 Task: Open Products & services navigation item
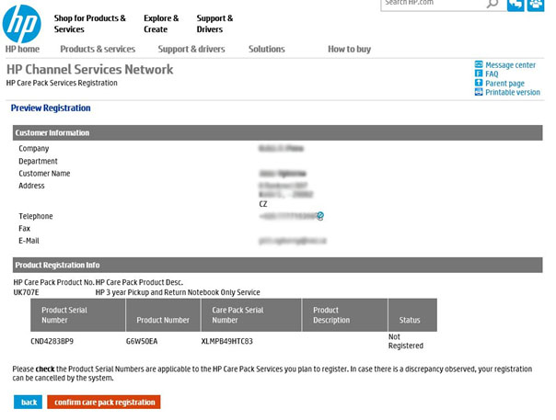(98, 50)
